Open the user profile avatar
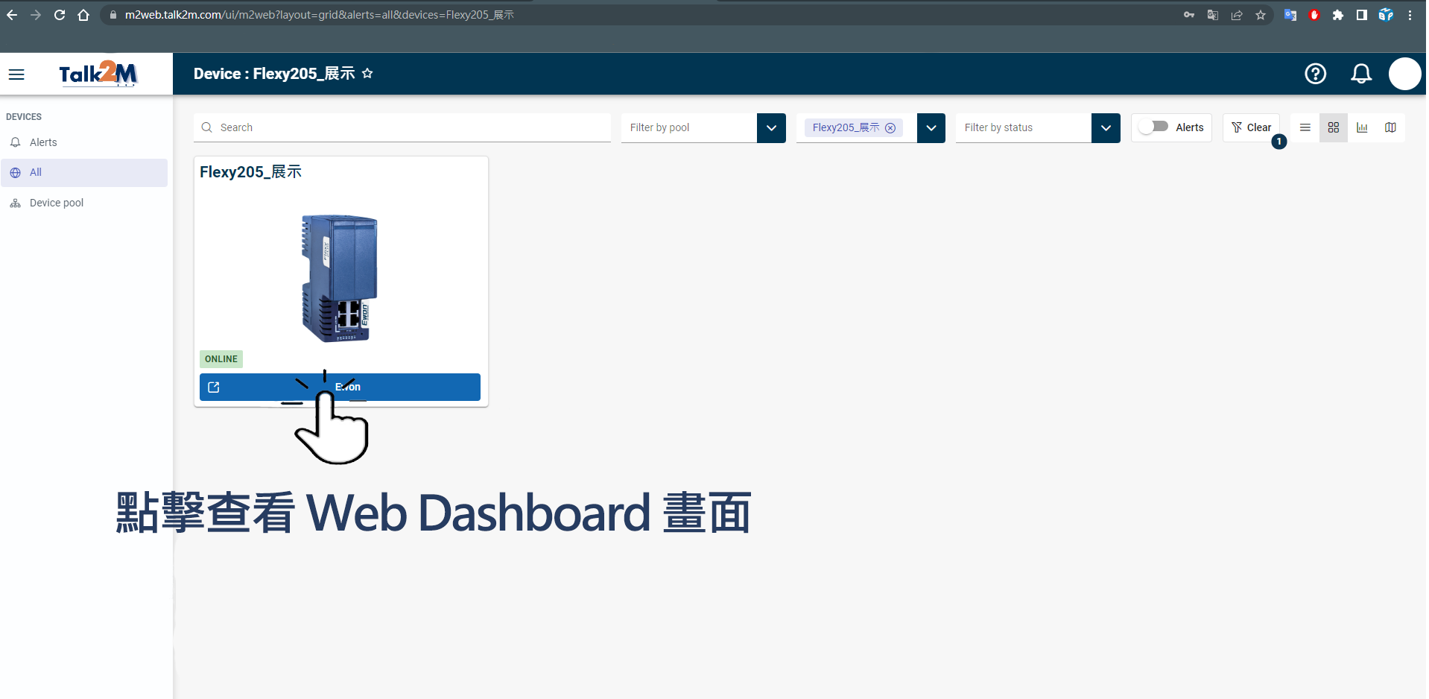The height and width of the screenshot is (699, 1429). 1404,74
